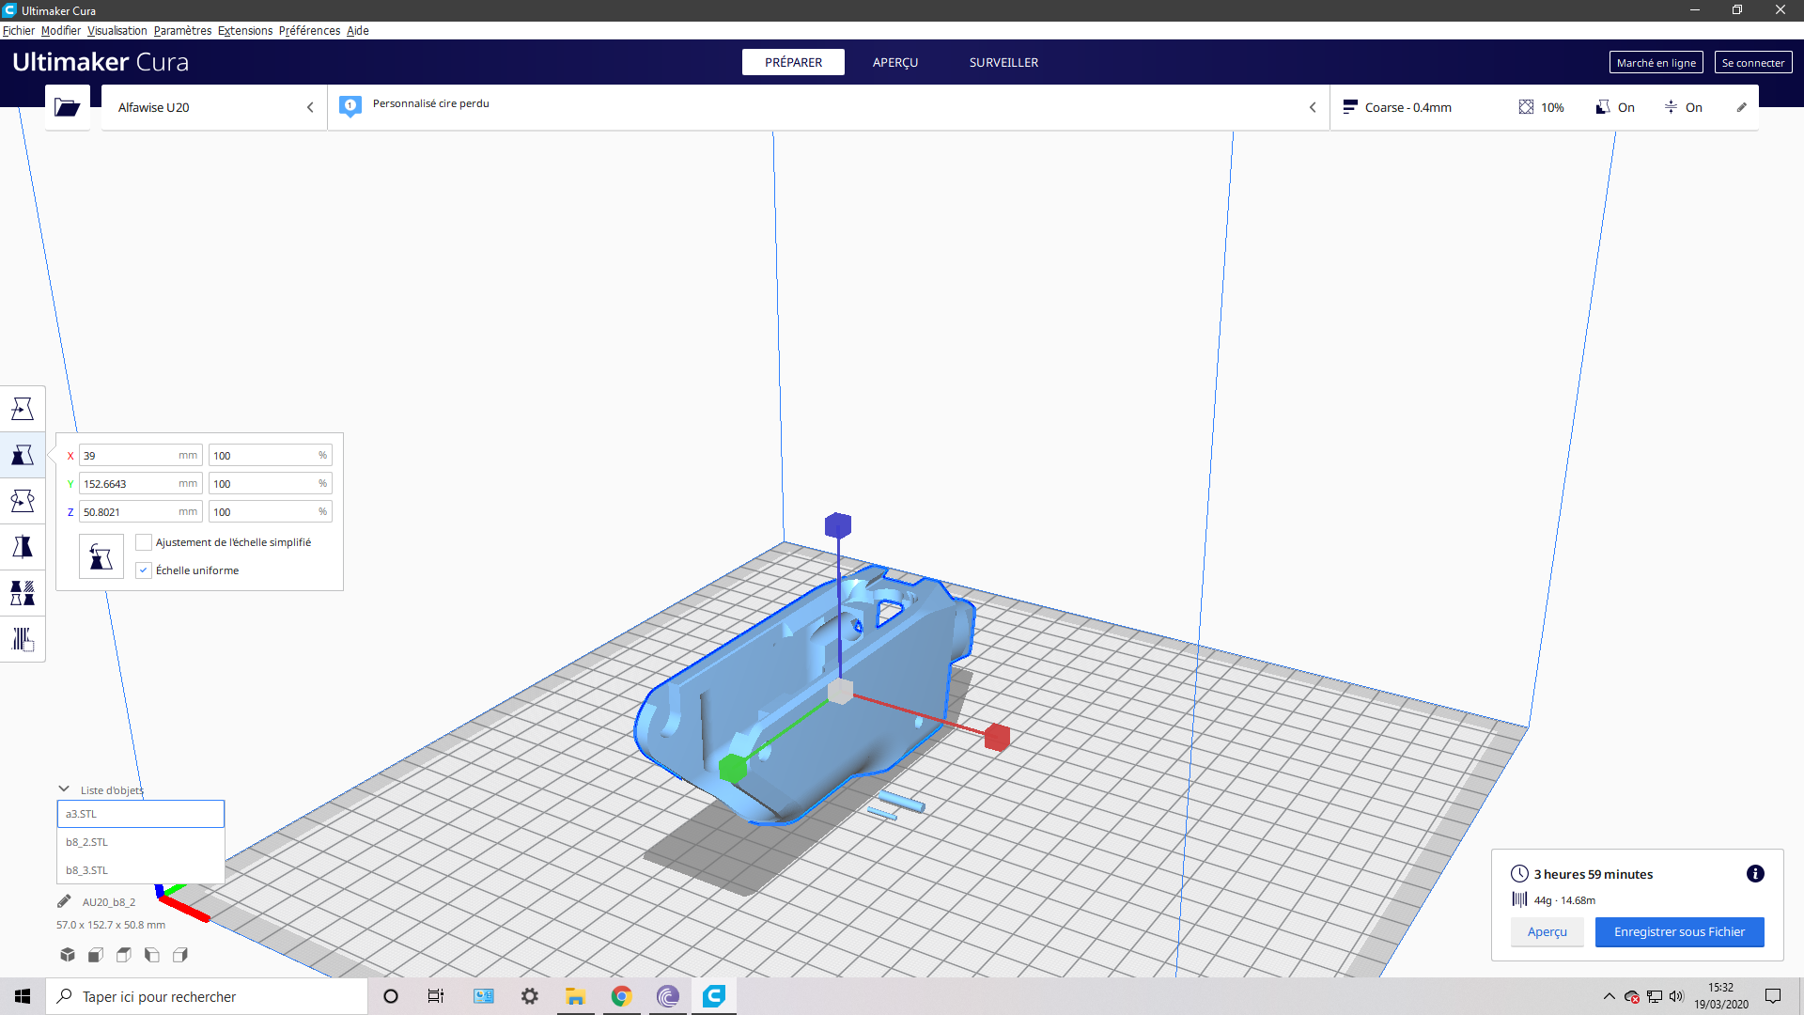Image resolution: width=1804 pixels, height=1015 pixels.
Task: Switch to right side view cube
Action: (x=180, y=955)
